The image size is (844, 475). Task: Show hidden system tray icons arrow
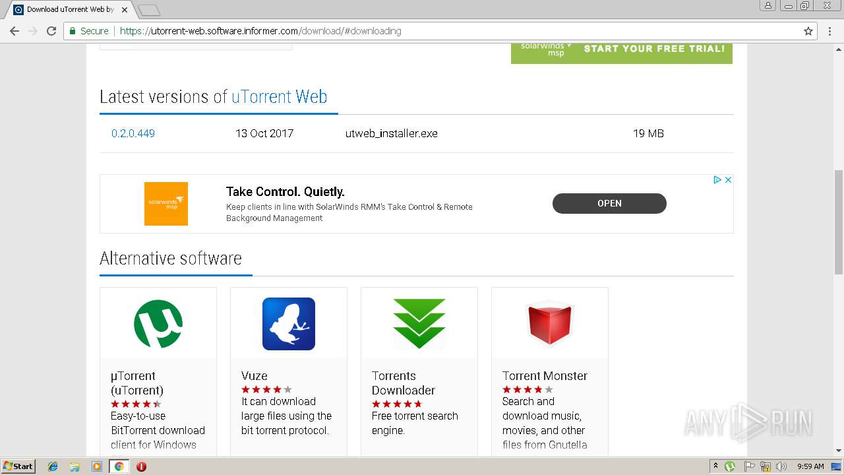tap(716, 466)
